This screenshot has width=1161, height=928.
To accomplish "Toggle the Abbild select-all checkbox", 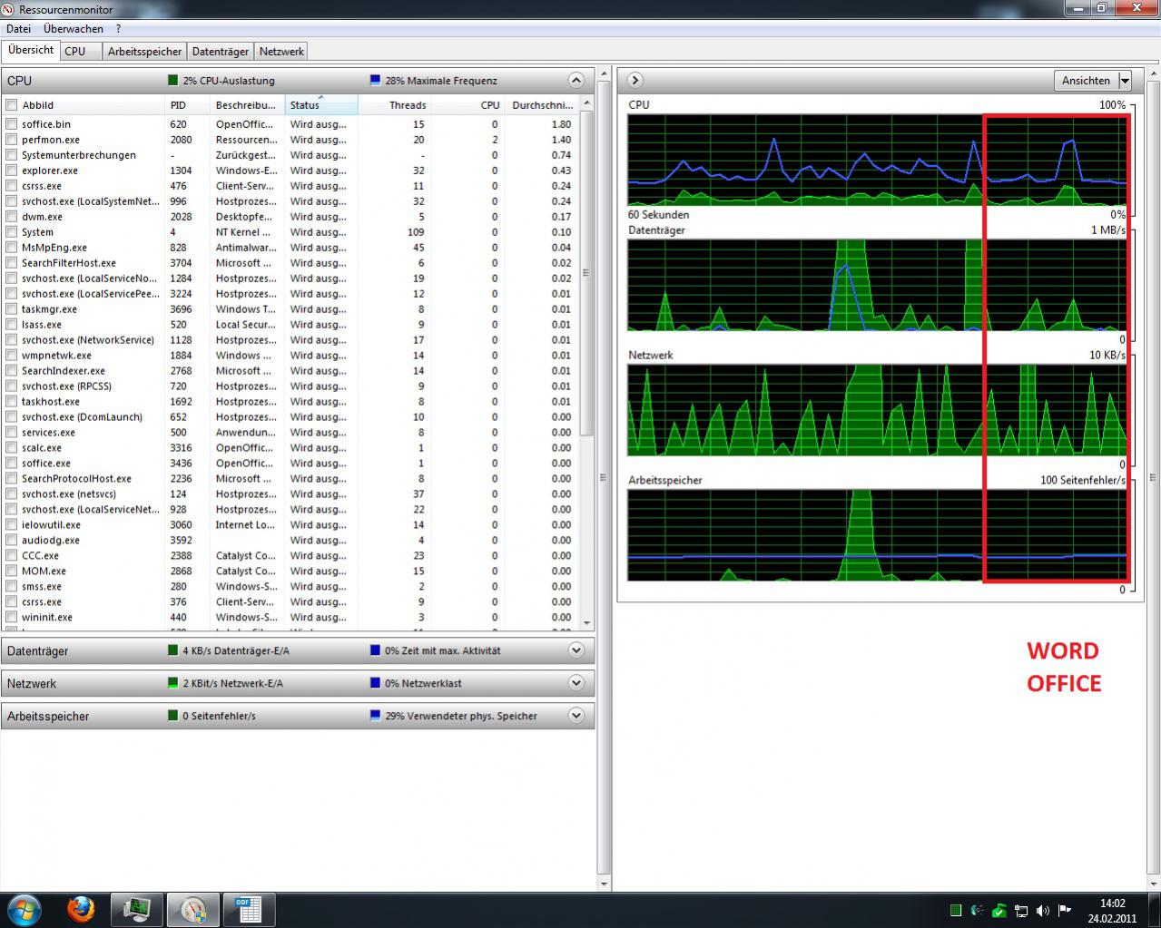I will point(12,105).
